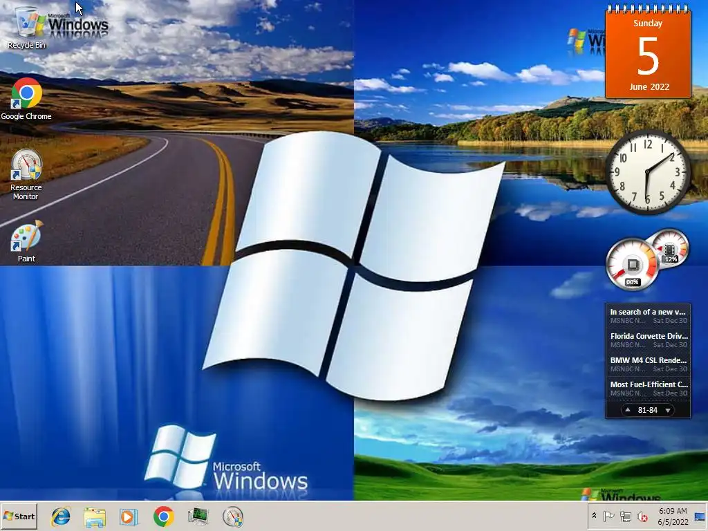This screenshot has width=708, height=531.
Task: Go to next feed headlines with down arrow
Action: (x=668, y=410)
